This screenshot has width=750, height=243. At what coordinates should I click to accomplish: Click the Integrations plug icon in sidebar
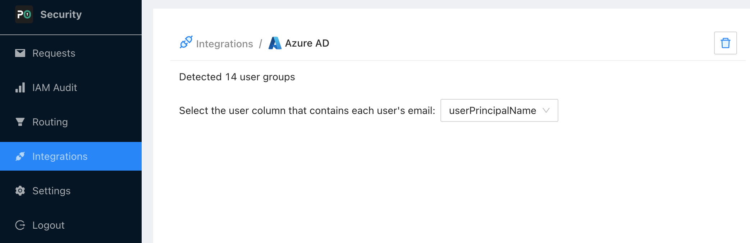(20, 156)
